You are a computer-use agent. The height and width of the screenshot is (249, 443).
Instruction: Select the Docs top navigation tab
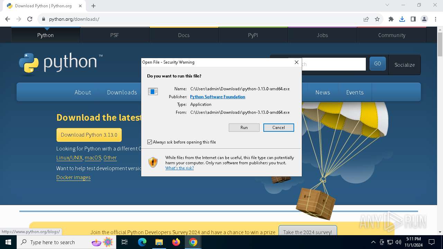click(184, 35)
